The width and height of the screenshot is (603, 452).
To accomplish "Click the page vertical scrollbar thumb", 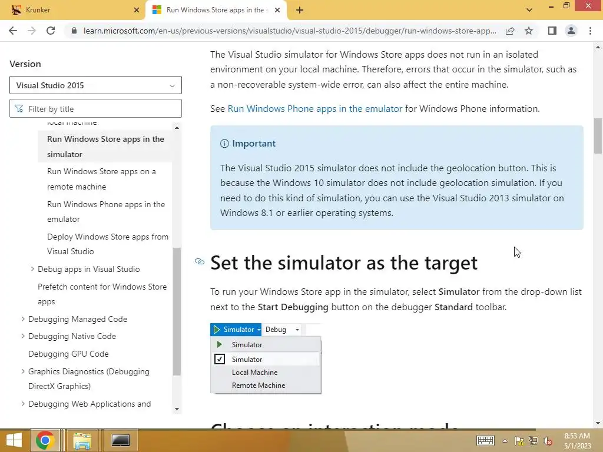I will click(x=598, y=136).
